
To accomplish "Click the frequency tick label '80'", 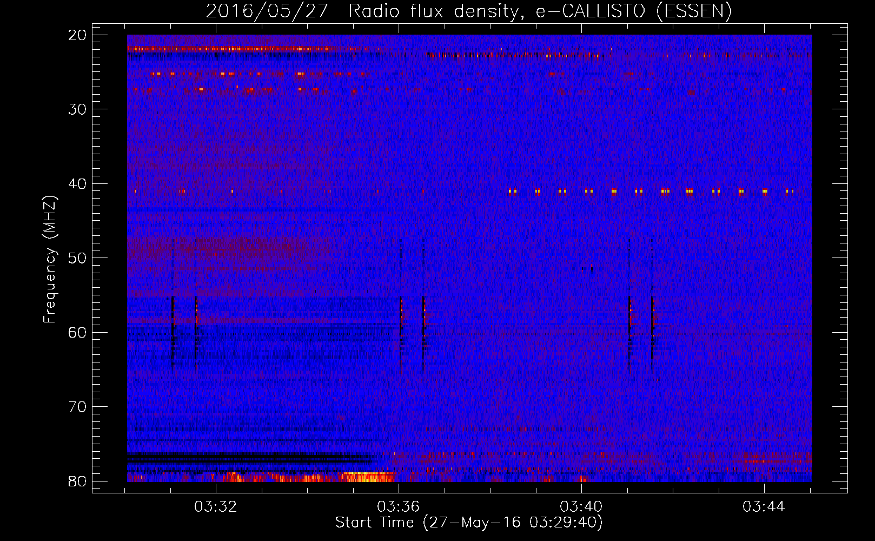I will (78, 481).
